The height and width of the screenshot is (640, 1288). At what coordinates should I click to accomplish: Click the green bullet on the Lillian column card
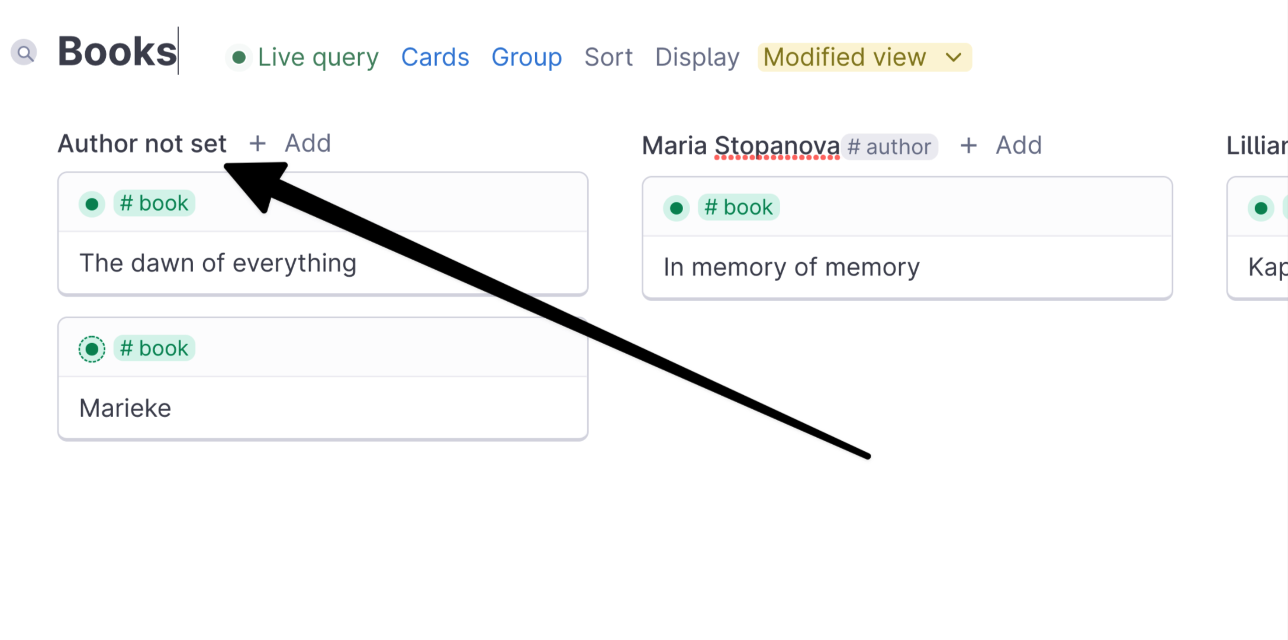click(1261, 208)
